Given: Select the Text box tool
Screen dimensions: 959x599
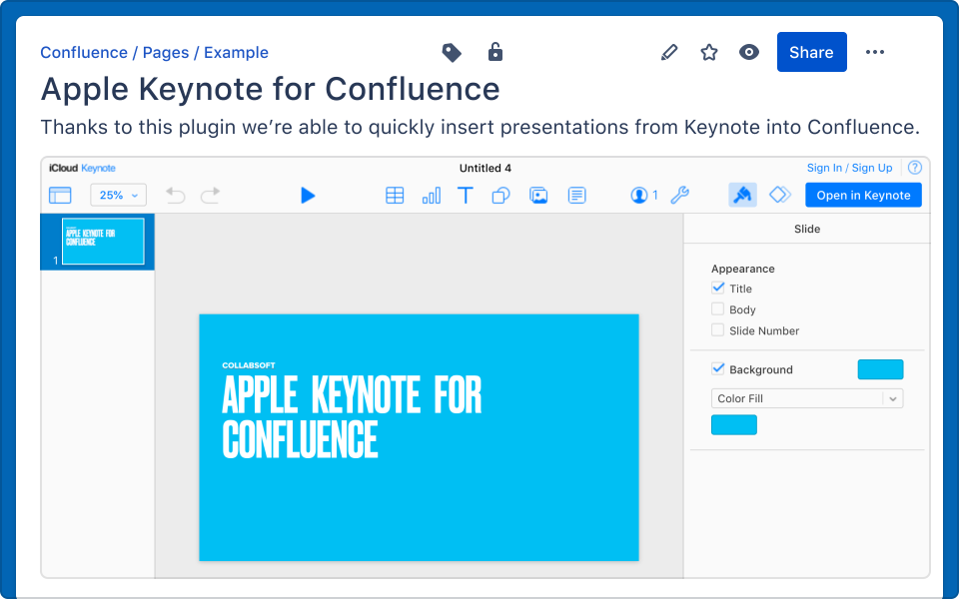Looking at the screenshot, I should (x=466, y=196).
